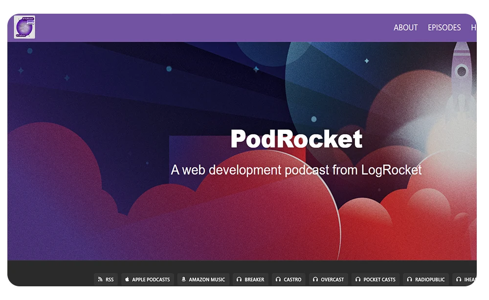489x300 pixels.
Task: Open the Pocket Casts link
Action: tap(376, 279)
